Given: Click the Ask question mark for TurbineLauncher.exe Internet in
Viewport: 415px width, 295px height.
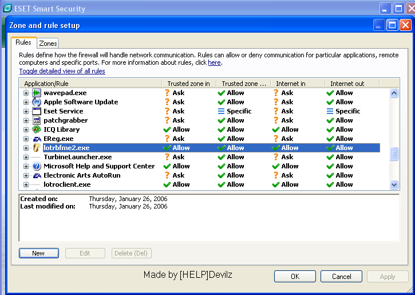Looking at the screenshot, I should 276,157.
